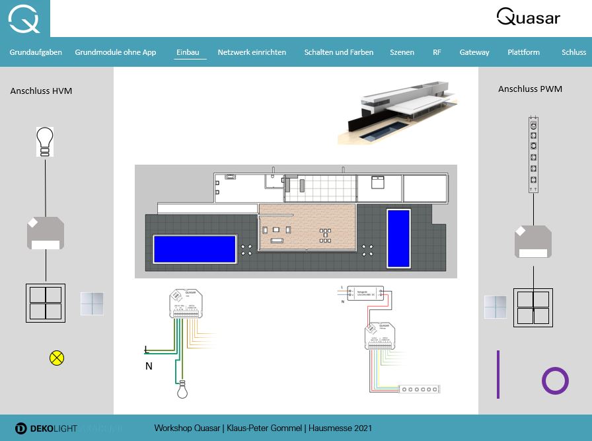Go to the Szenen tab

402,52
